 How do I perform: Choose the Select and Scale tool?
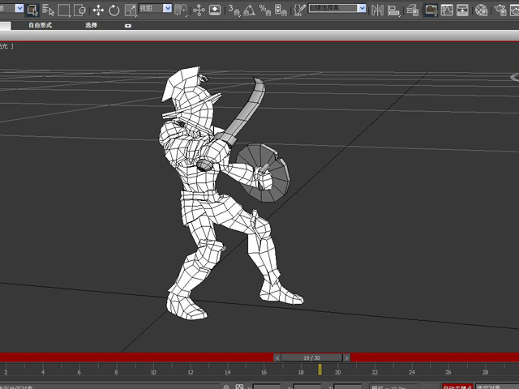[x=130, y=10]
